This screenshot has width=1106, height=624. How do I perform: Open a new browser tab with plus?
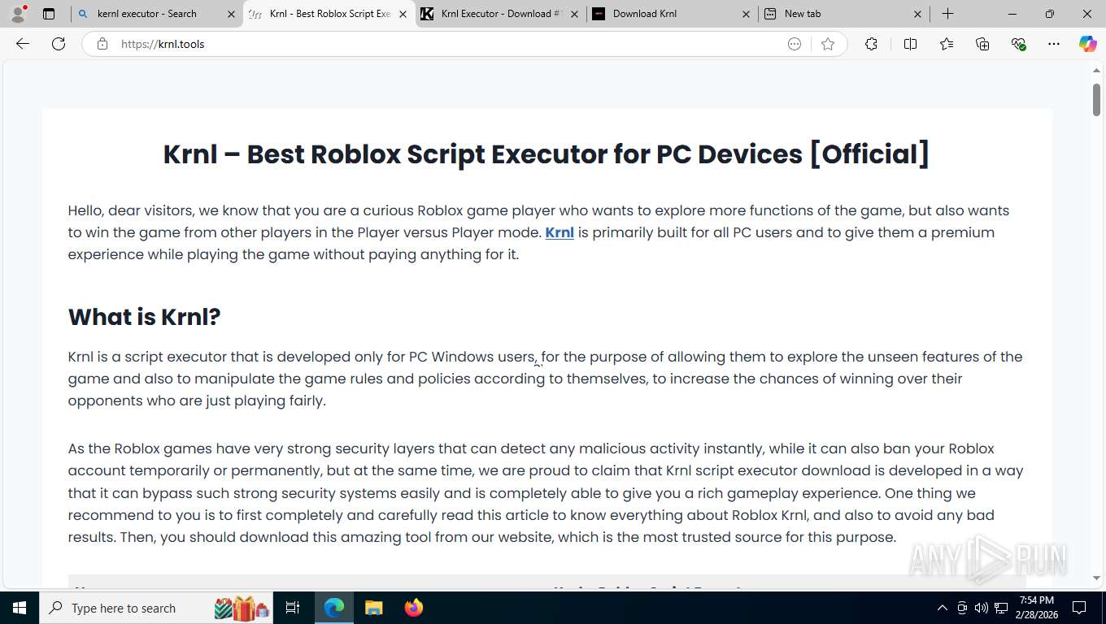point(947,14)
